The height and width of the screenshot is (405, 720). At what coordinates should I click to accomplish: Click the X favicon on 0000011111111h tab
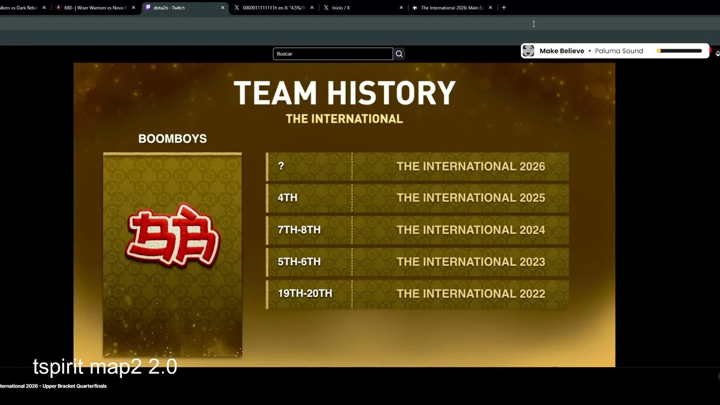pos(237,8)
